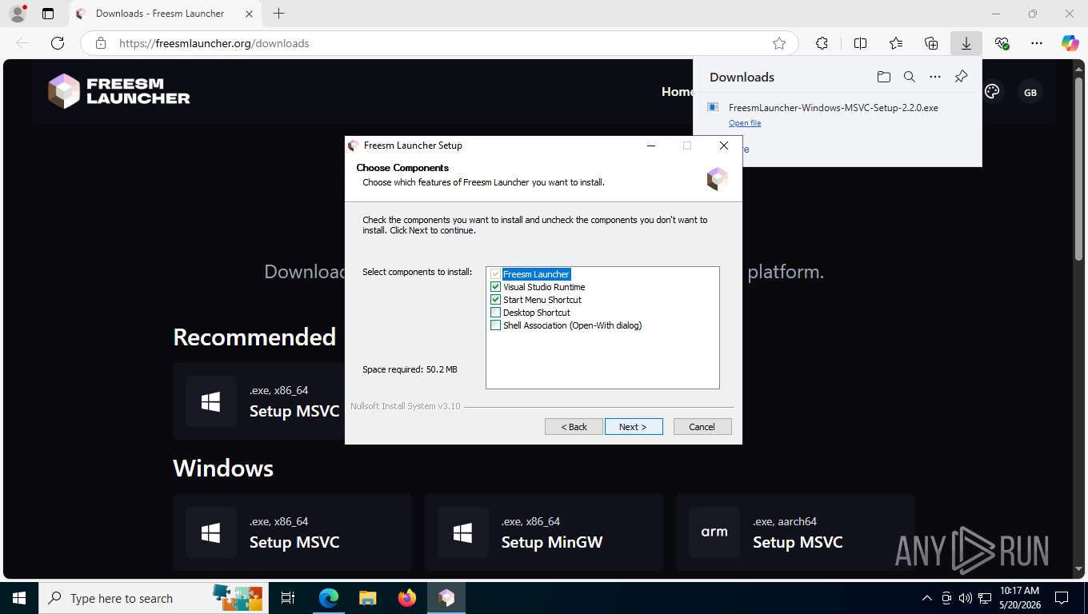1088x614 pixels.
Task: Open Browser essentials heart icon
Action: tap(1002, 43)
